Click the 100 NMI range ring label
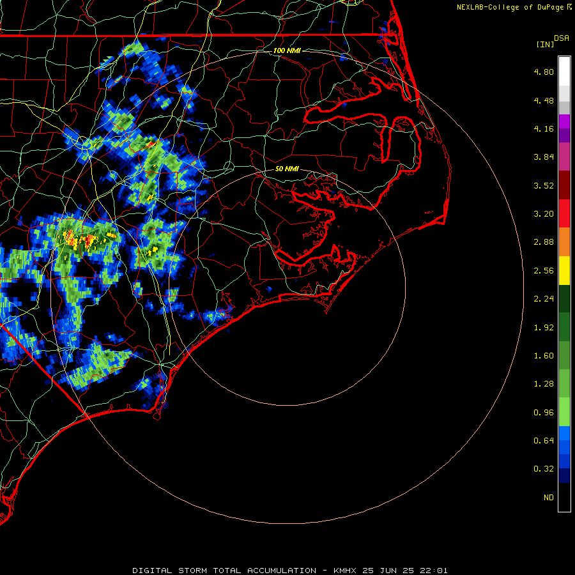 [x=287, y=50]
